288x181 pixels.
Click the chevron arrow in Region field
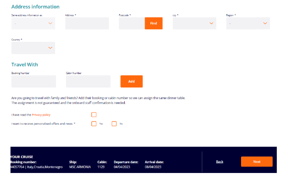point(265,23)
